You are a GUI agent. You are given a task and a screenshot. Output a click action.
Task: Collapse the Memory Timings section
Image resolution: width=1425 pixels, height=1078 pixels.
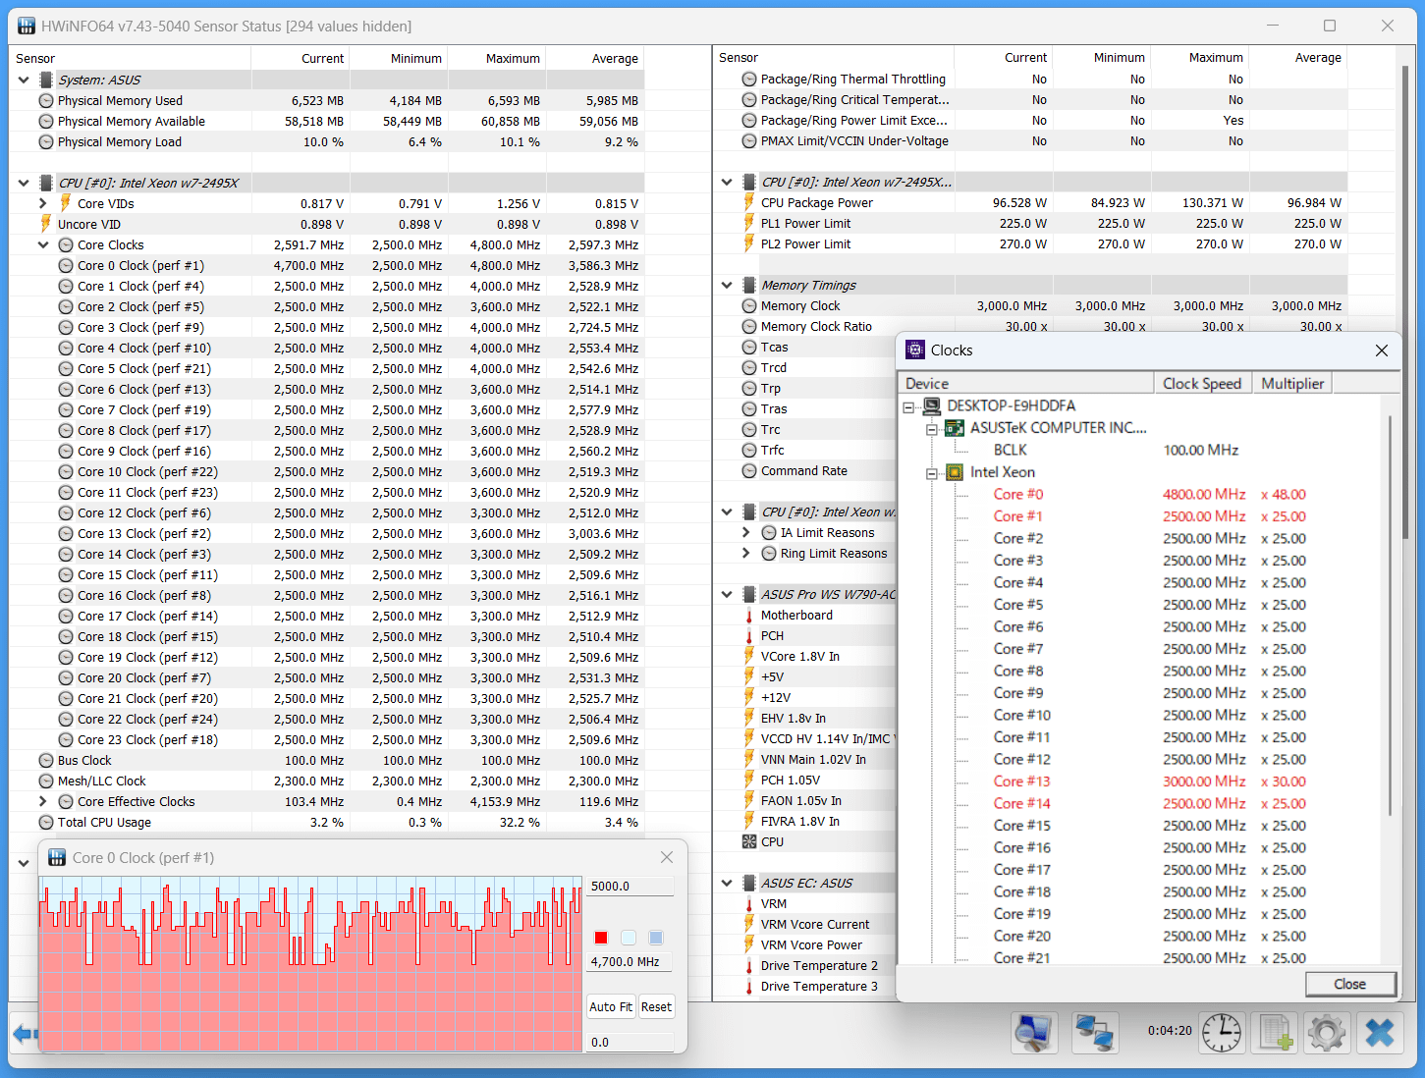727,285
